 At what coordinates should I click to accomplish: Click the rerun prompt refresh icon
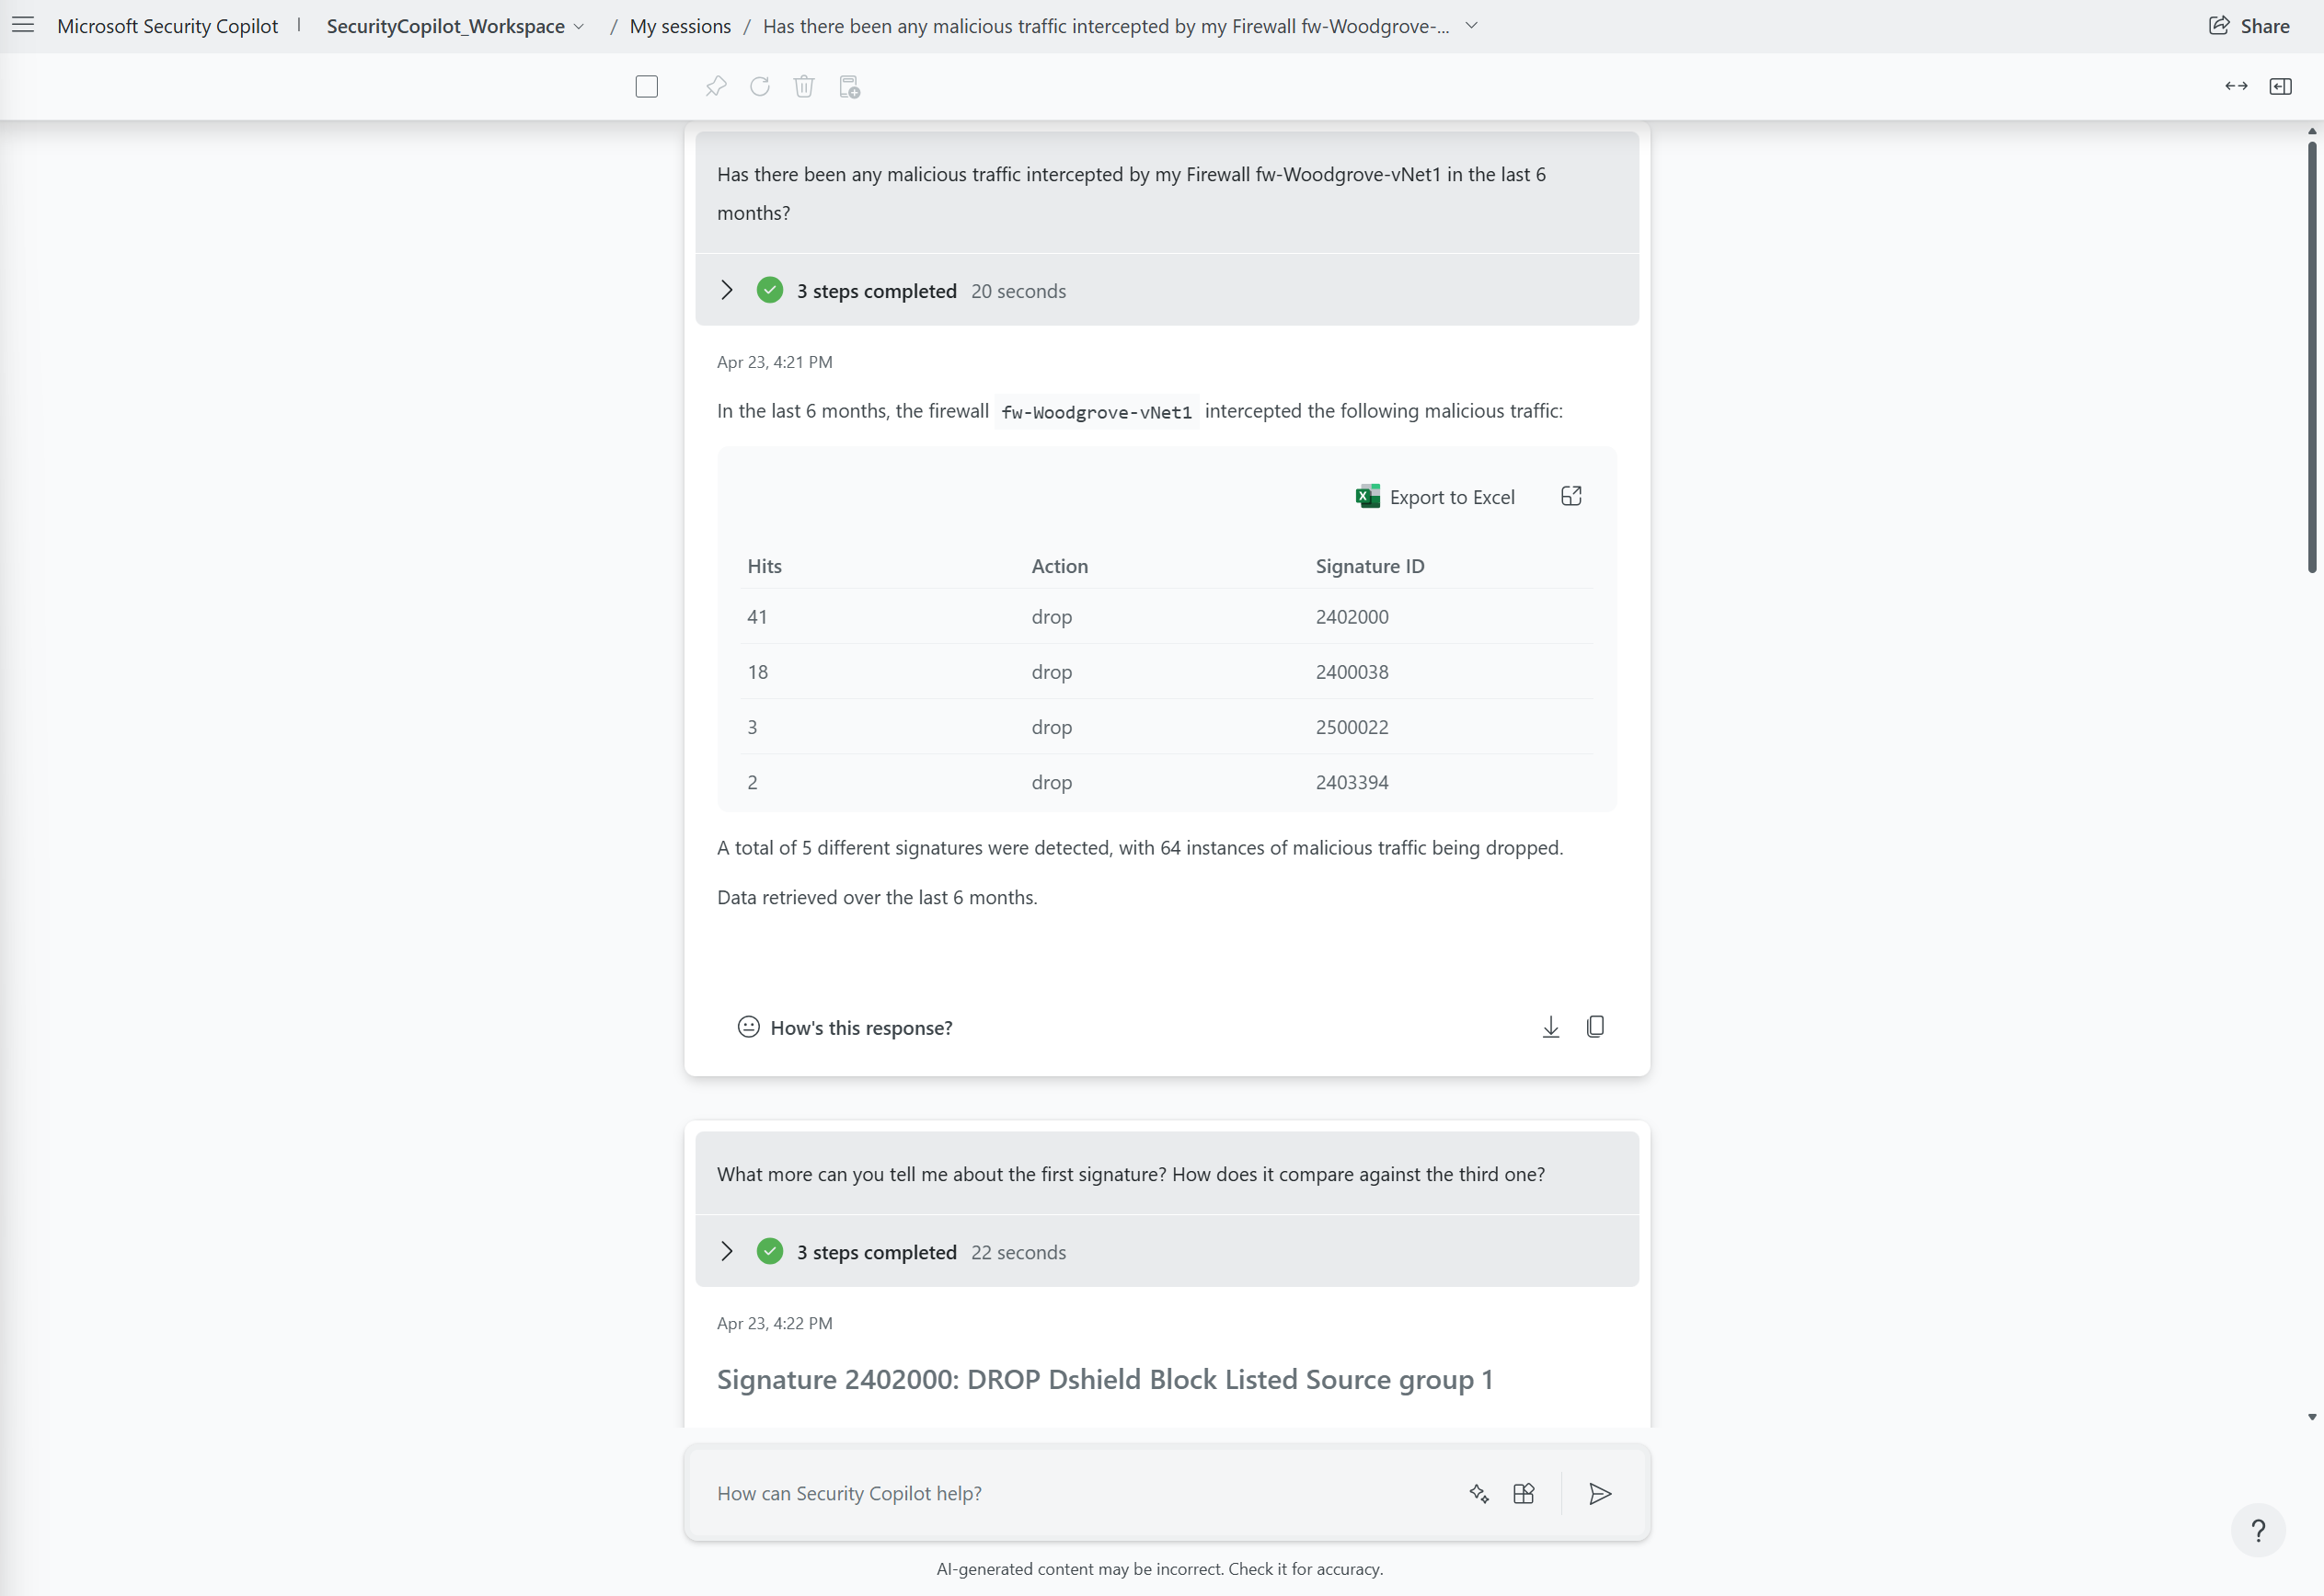click(x=760, y=87)
